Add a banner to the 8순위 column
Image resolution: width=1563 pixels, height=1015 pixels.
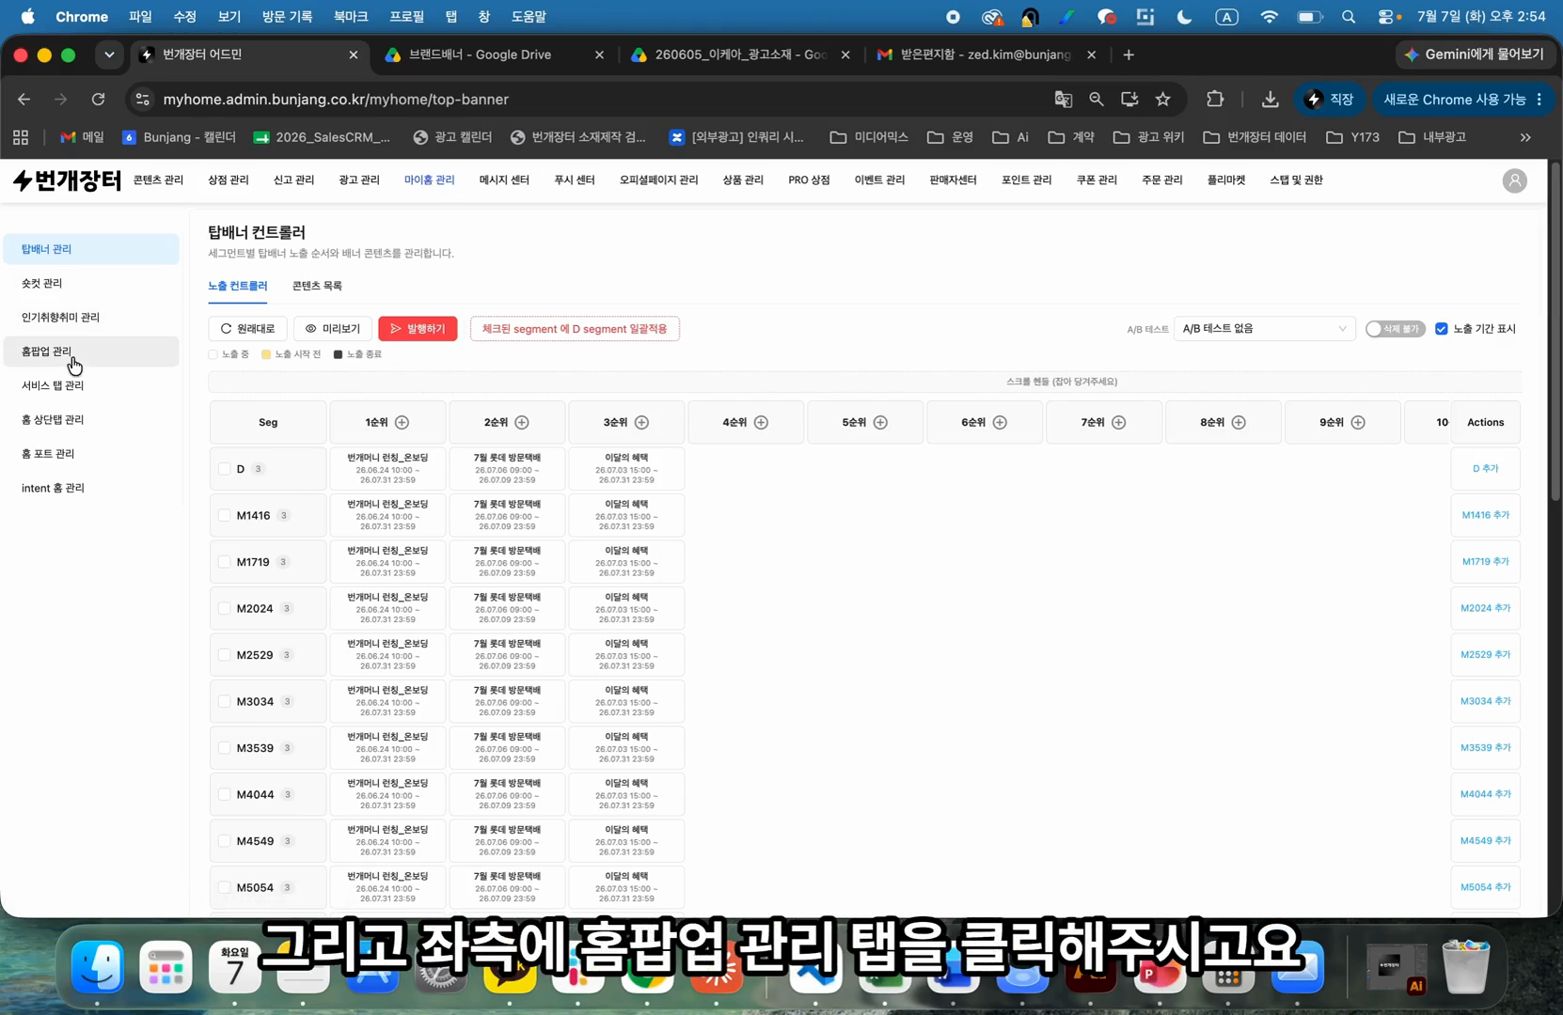1239,423
